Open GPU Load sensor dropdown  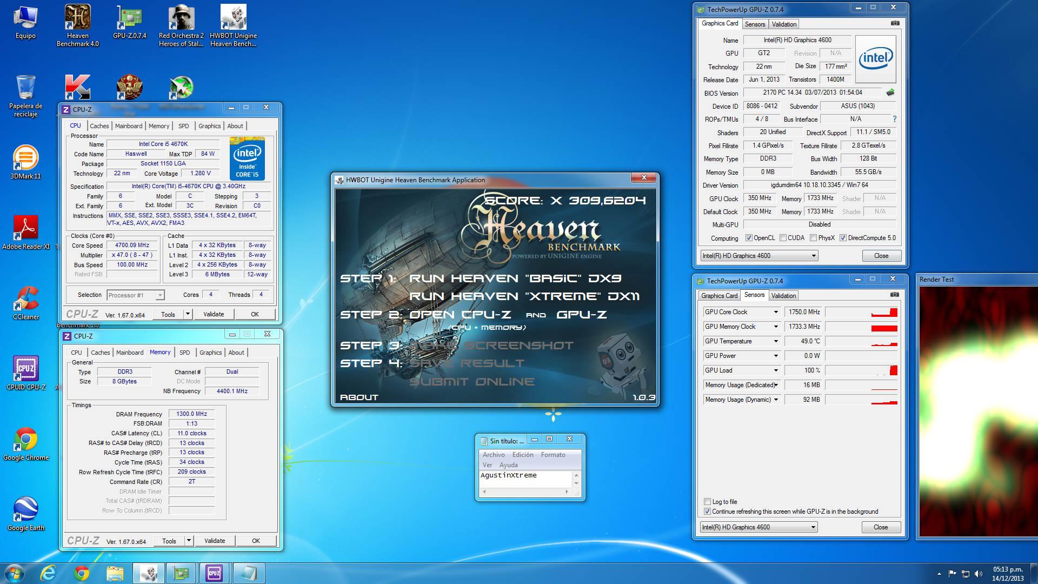pyautogui.click(x=776, y=370)
